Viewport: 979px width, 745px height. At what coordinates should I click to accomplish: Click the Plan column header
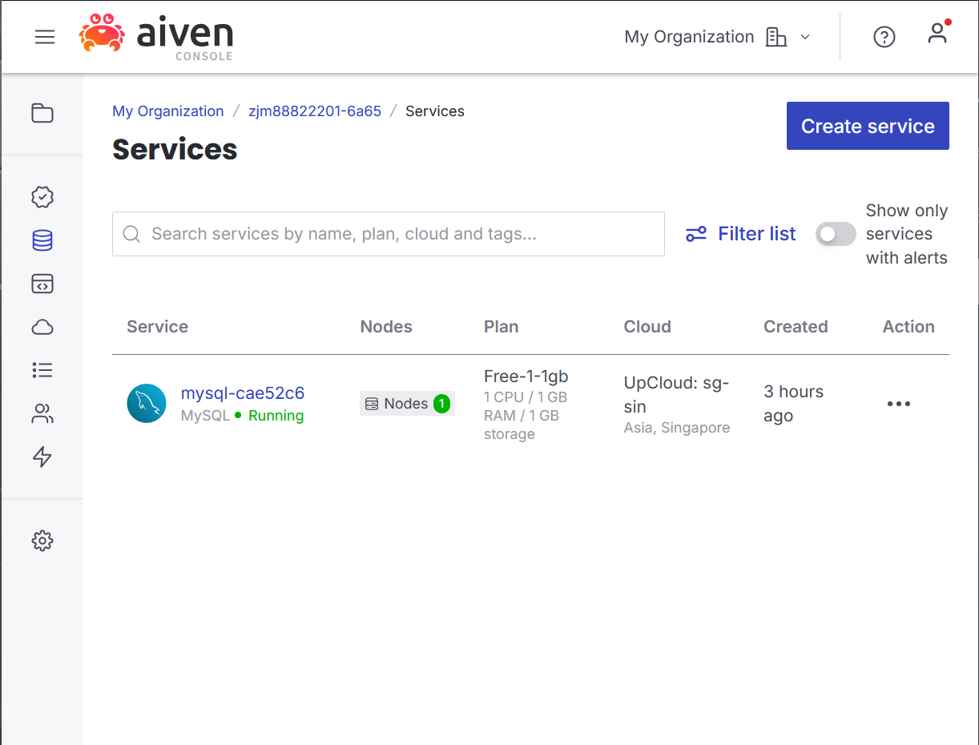tap(502, 327)
